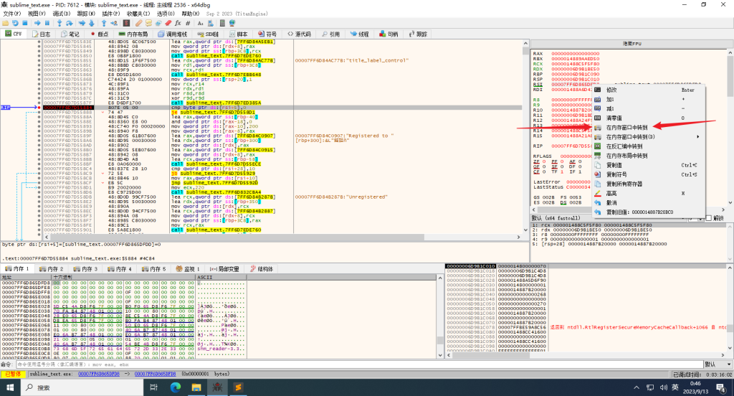Viewport: 734px width, 396px height.
Task: Open the 内存 2 dump tab
Action: [52, 269]
